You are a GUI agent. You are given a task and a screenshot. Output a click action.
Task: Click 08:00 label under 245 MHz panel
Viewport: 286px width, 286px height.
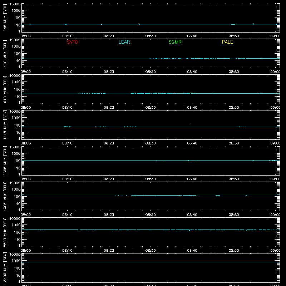point(26,36)
